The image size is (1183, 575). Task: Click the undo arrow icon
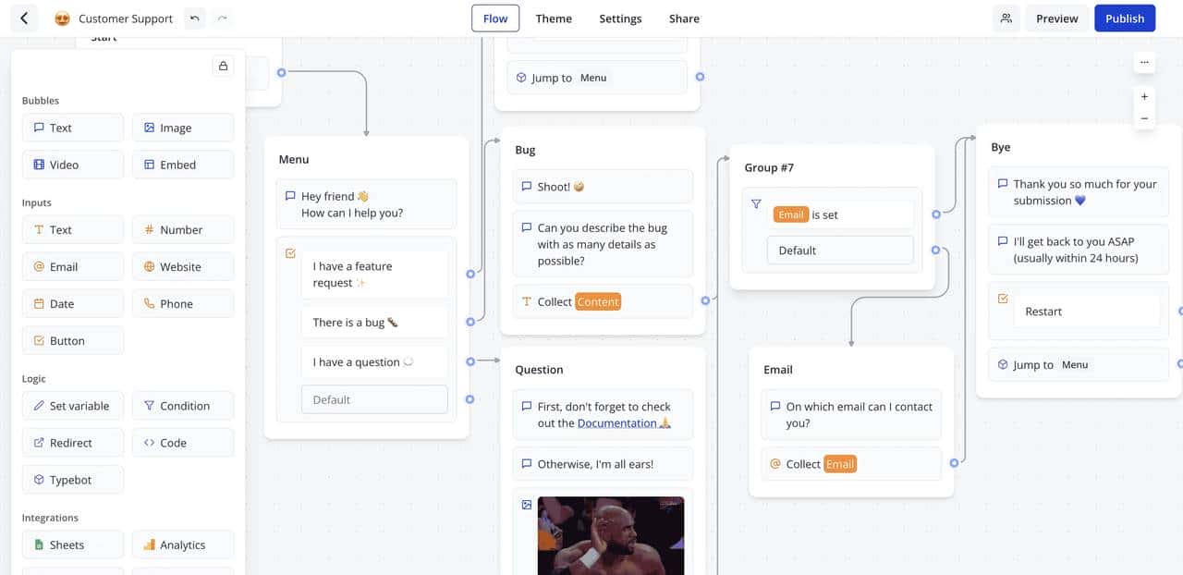194,18
